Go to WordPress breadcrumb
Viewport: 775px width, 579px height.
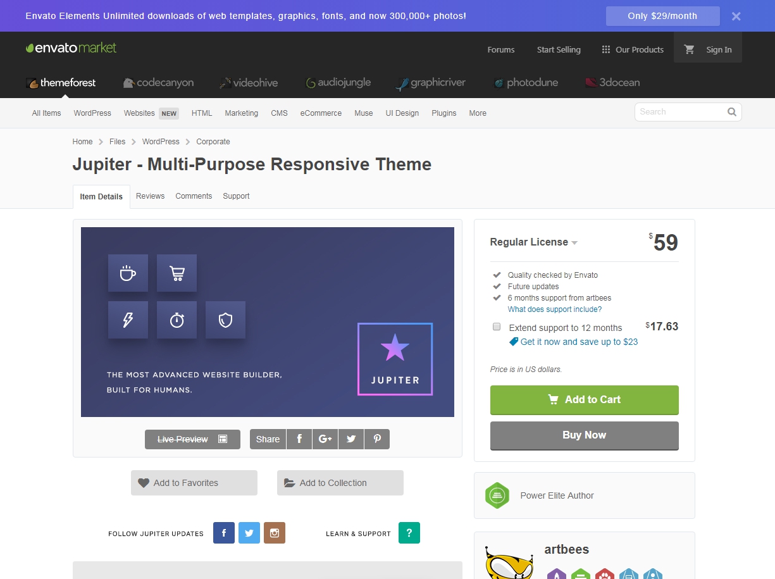pyautogui.click(x=161, y=142)
